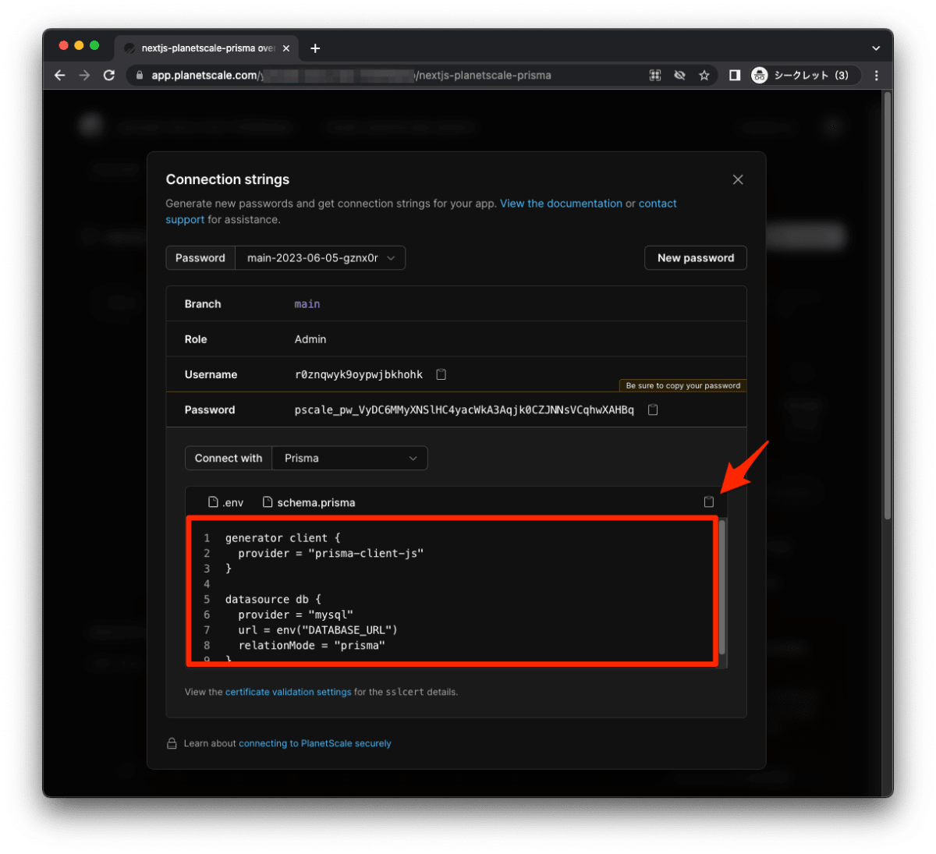Open a new browser tab
Viewport: 936px width, 854px height.
(x=315, y=48)
